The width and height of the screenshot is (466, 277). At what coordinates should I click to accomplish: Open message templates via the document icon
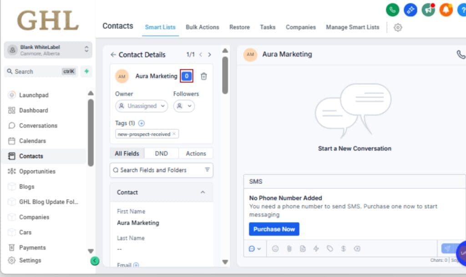coord(303,248)
